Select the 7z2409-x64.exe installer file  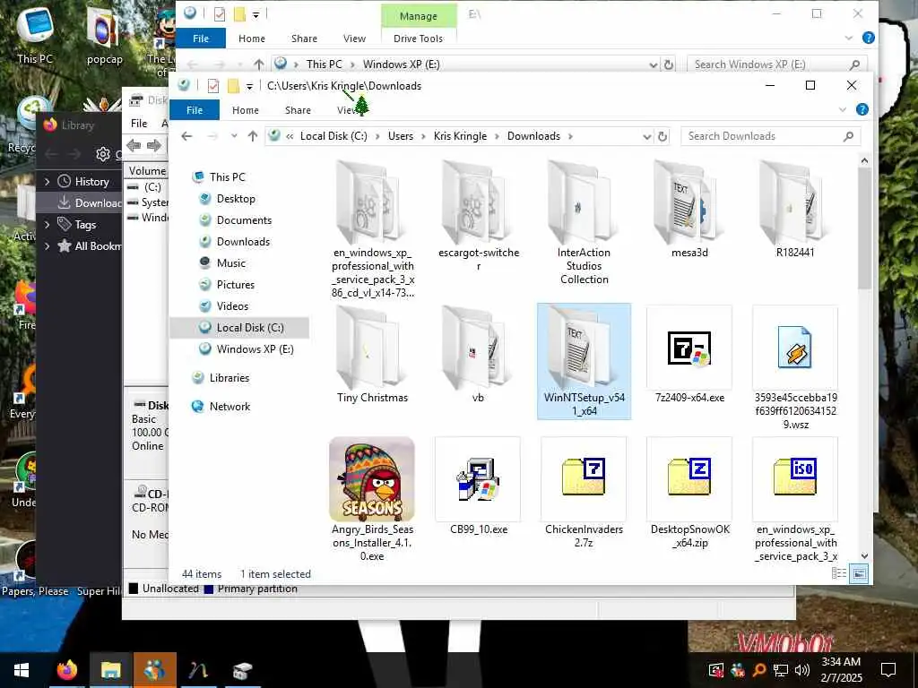tap(689, 355)
